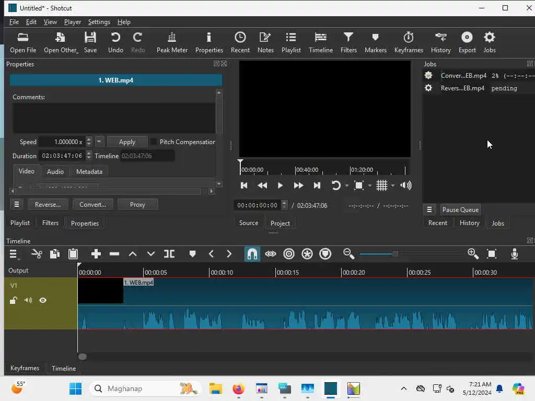The width and height of the screenshot is (535, 401).
Task: Open the File menu
Action: point(14,22)
